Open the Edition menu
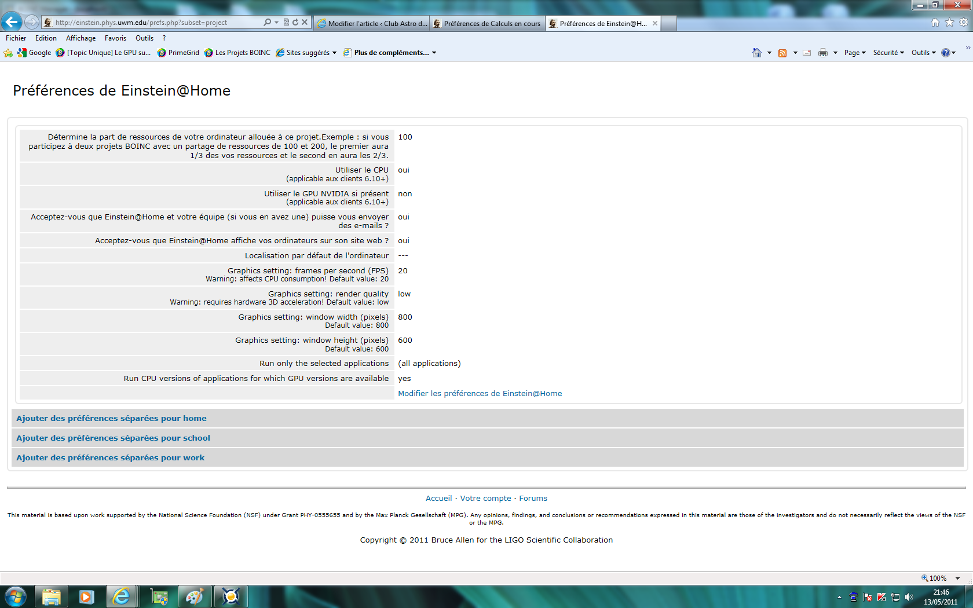 (x=46, y=38)
